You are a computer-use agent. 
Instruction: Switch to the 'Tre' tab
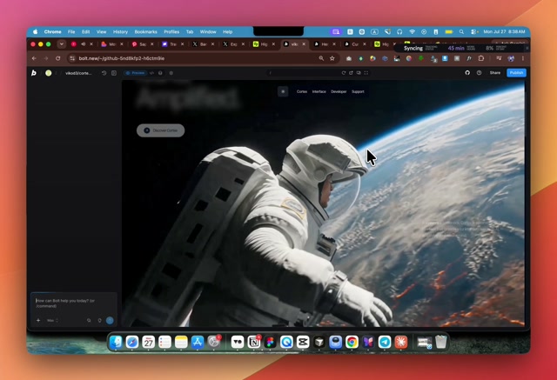pos(172,44)
